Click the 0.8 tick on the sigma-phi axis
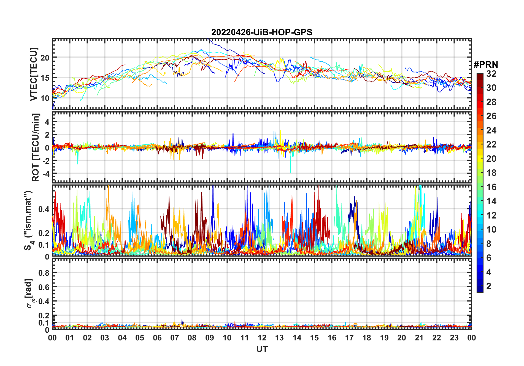This screenshot has height=366, width=524. [44, 273]
